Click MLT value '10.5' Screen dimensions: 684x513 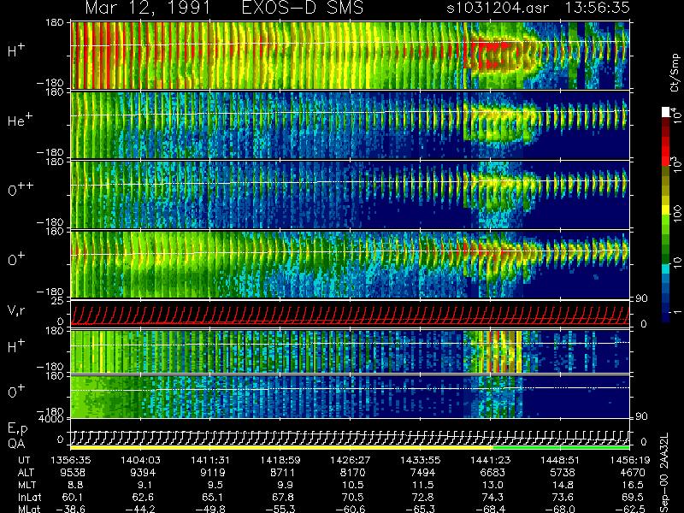point(353,485)
